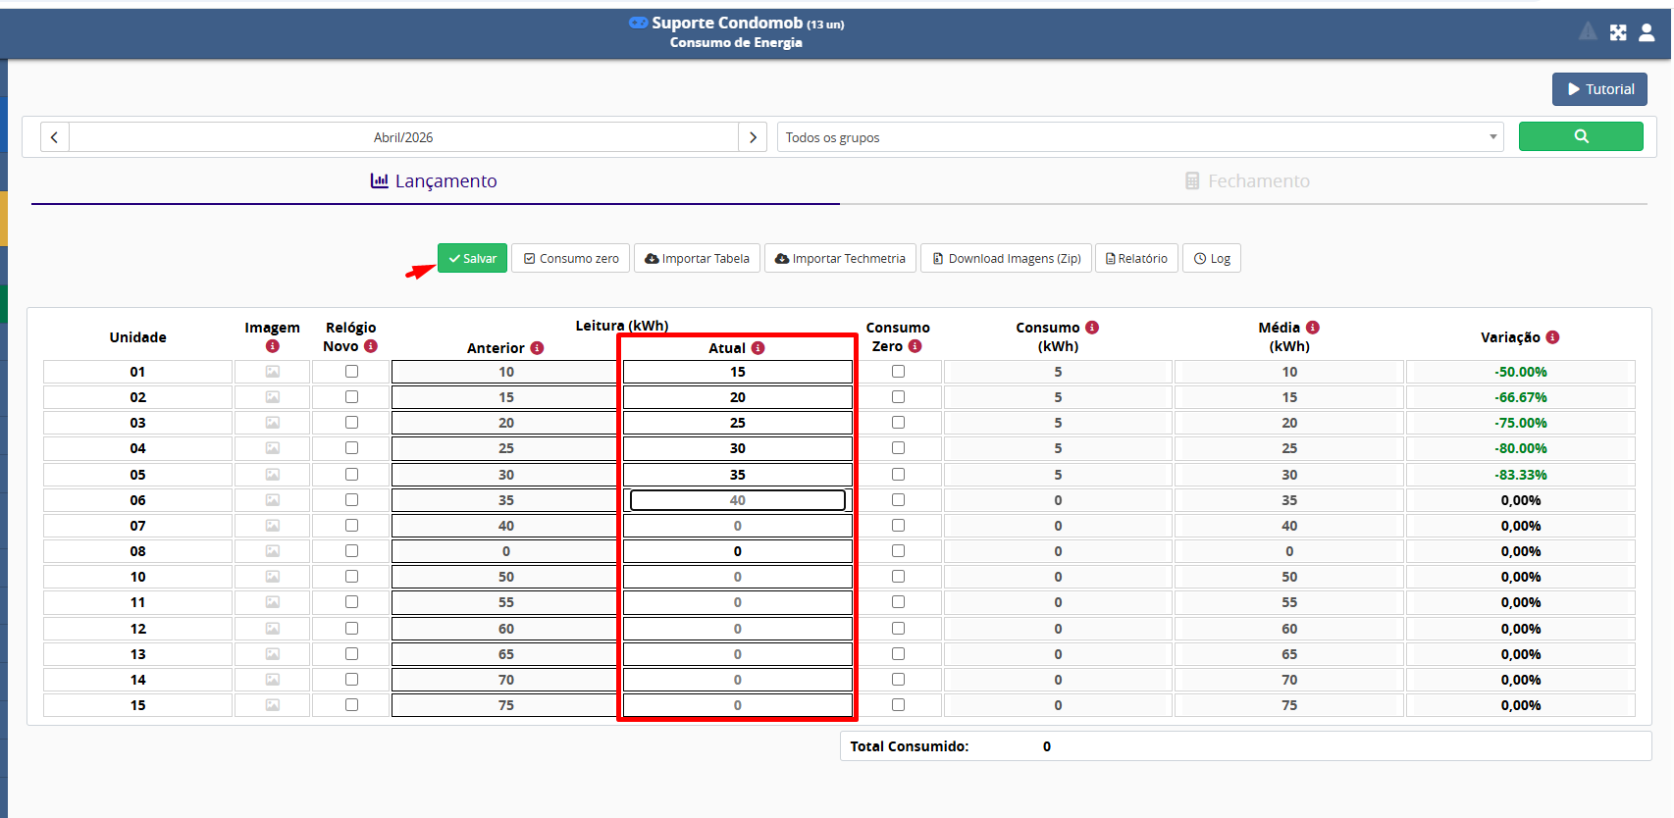Click info icon next to Média
Image resolution: width=1674 pixels, height=818 pixels.
(x=1313, y=328)
